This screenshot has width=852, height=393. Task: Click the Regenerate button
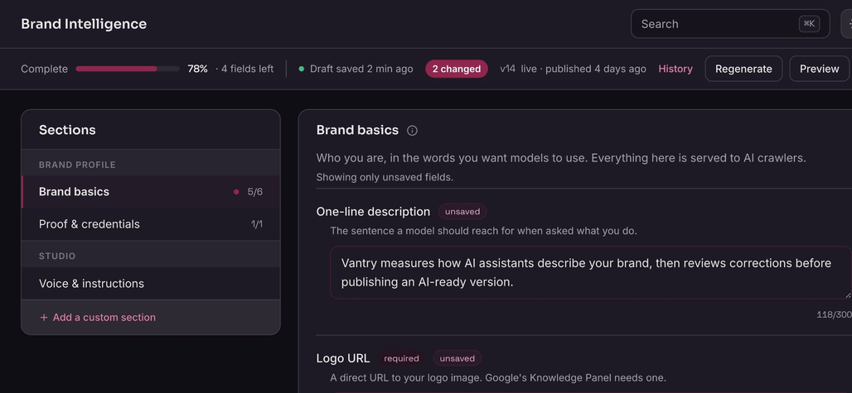pos(743,69)
